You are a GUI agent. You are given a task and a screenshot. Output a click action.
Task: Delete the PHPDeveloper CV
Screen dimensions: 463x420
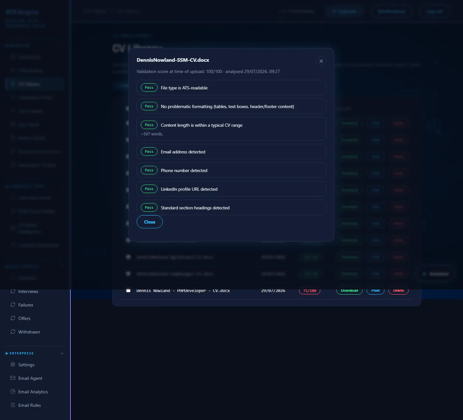coord(399,291)
